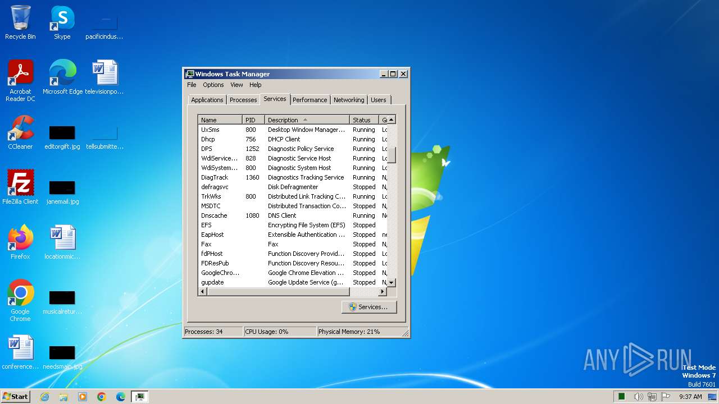The image size is (719, 404).
Task: Open Chrome from the taskbar
Action: coord(102,397)
